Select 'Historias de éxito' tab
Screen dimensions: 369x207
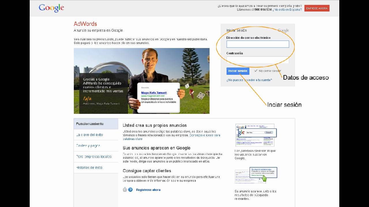coord(96,168)
